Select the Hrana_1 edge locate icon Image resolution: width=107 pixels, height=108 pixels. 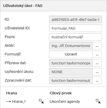coord(41,101)
